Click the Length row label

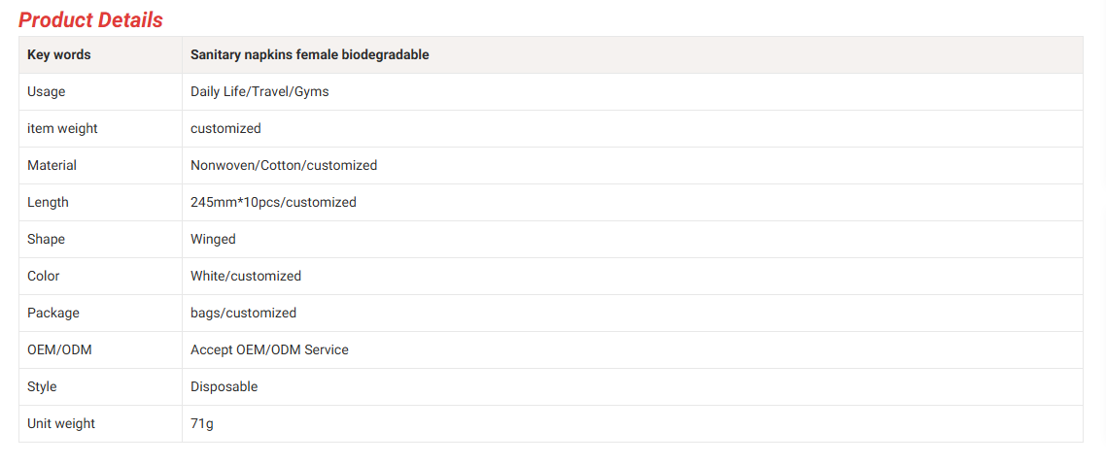coord(48,202)
